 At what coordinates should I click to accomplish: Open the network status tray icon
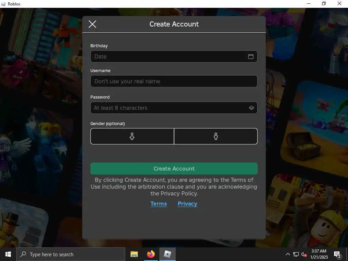point(296,254)
